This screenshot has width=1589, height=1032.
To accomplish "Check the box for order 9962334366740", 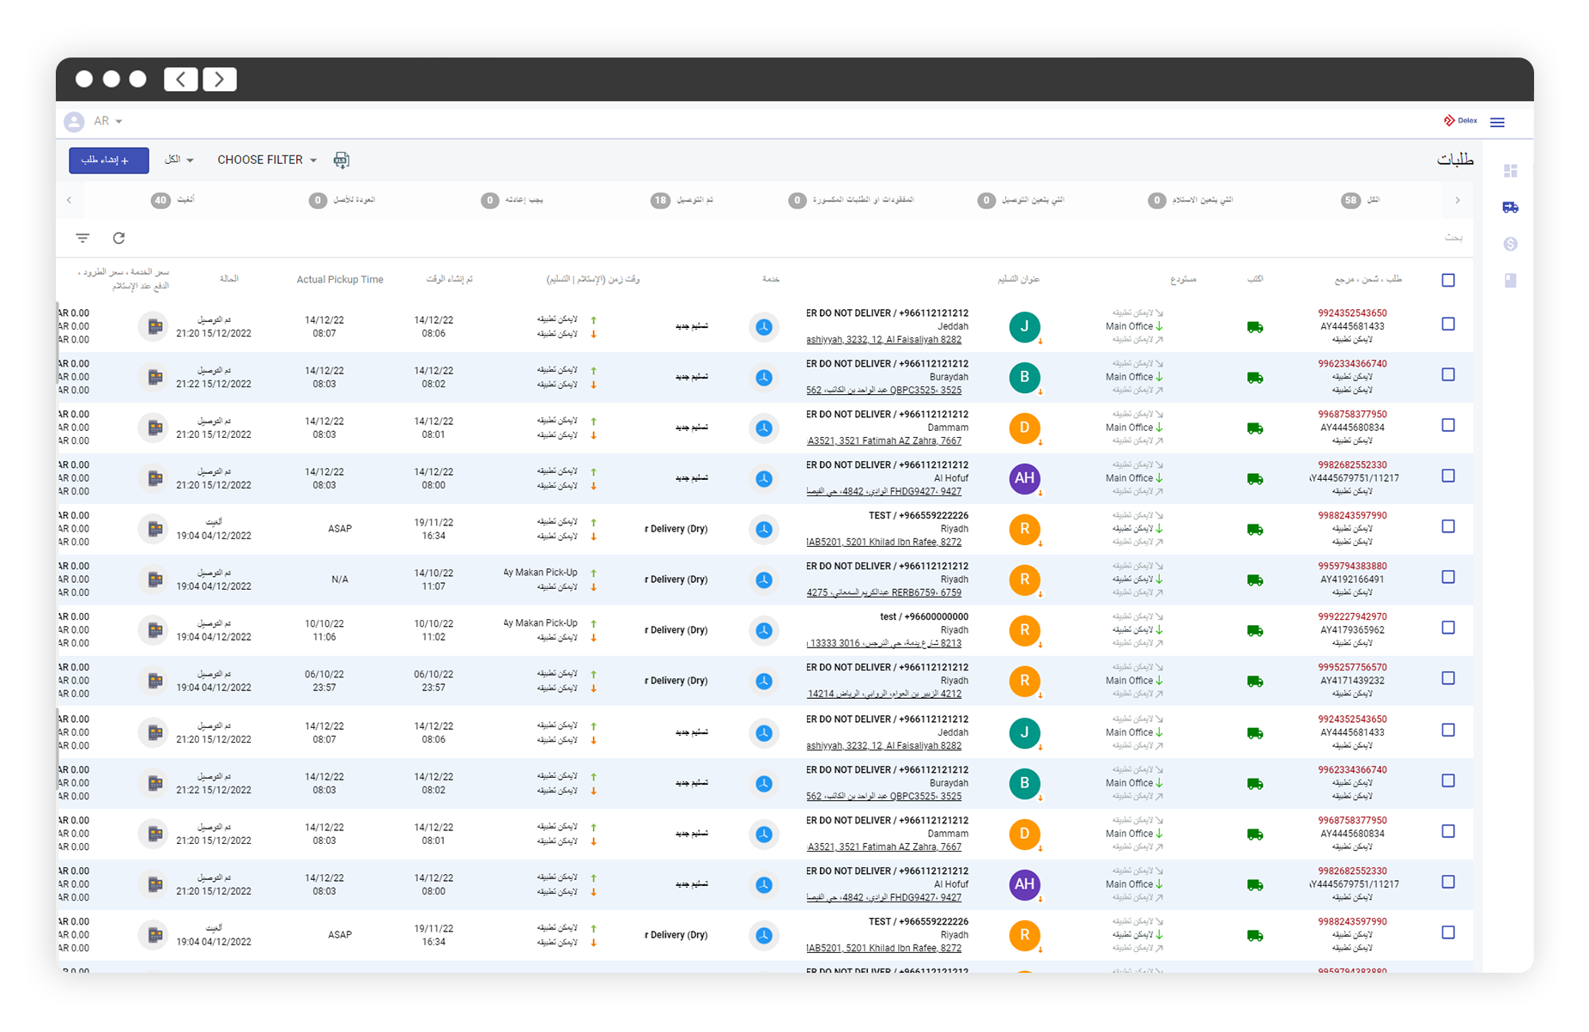I will [x=1448, y=375].
